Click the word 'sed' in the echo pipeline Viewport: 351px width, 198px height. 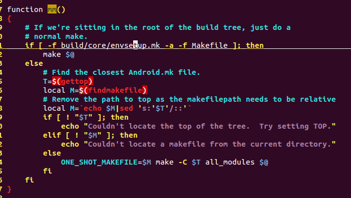126,108
